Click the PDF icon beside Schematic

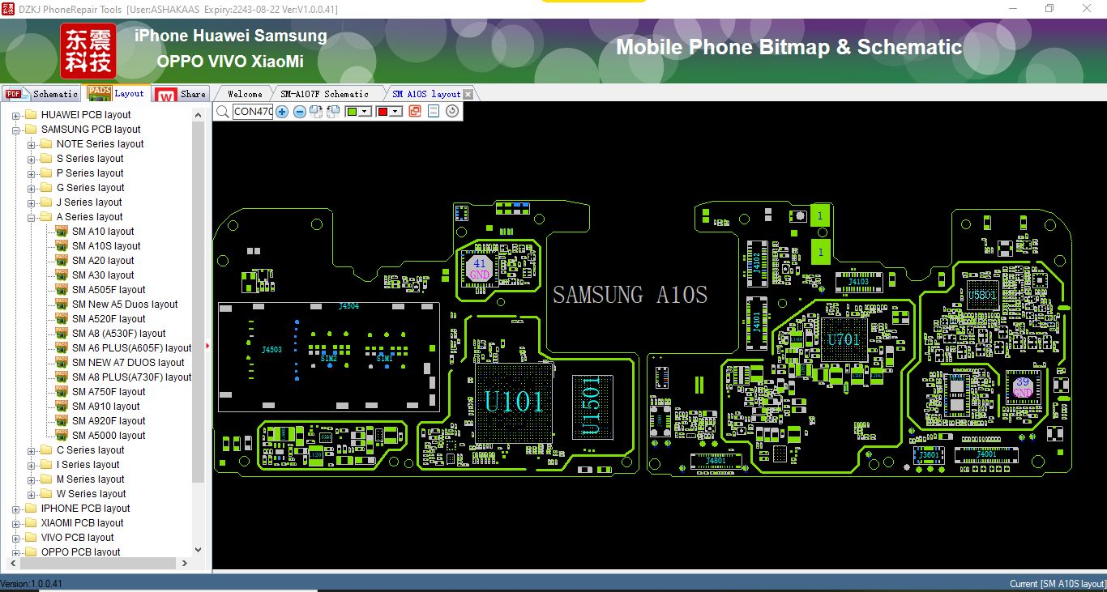tap(14, 93)
